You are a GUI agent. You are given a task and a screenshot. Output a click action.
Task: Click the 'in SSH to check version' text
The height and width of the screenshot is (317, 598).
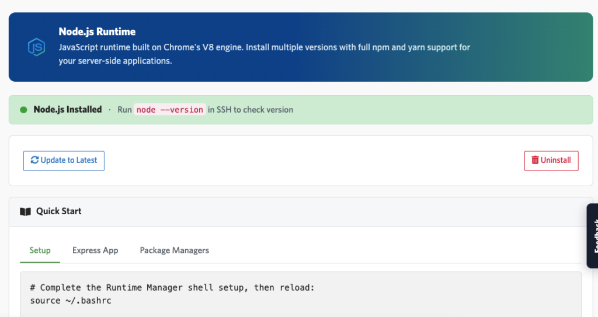pyautogui.click(x=251, y=110)
